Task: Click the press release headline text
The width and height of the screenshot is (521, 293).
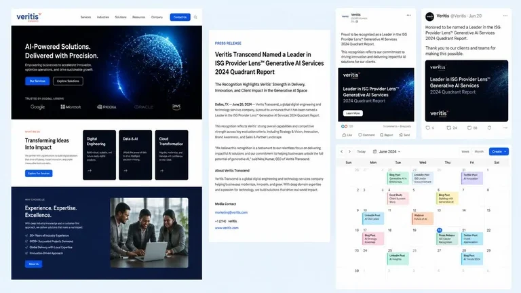Action: (269, 63)
